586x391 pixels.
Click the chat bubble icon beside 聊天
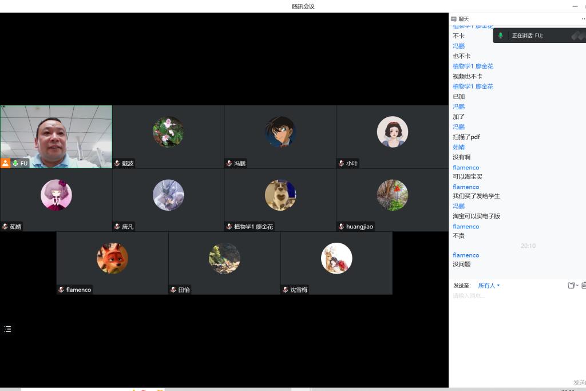[454, 19]
